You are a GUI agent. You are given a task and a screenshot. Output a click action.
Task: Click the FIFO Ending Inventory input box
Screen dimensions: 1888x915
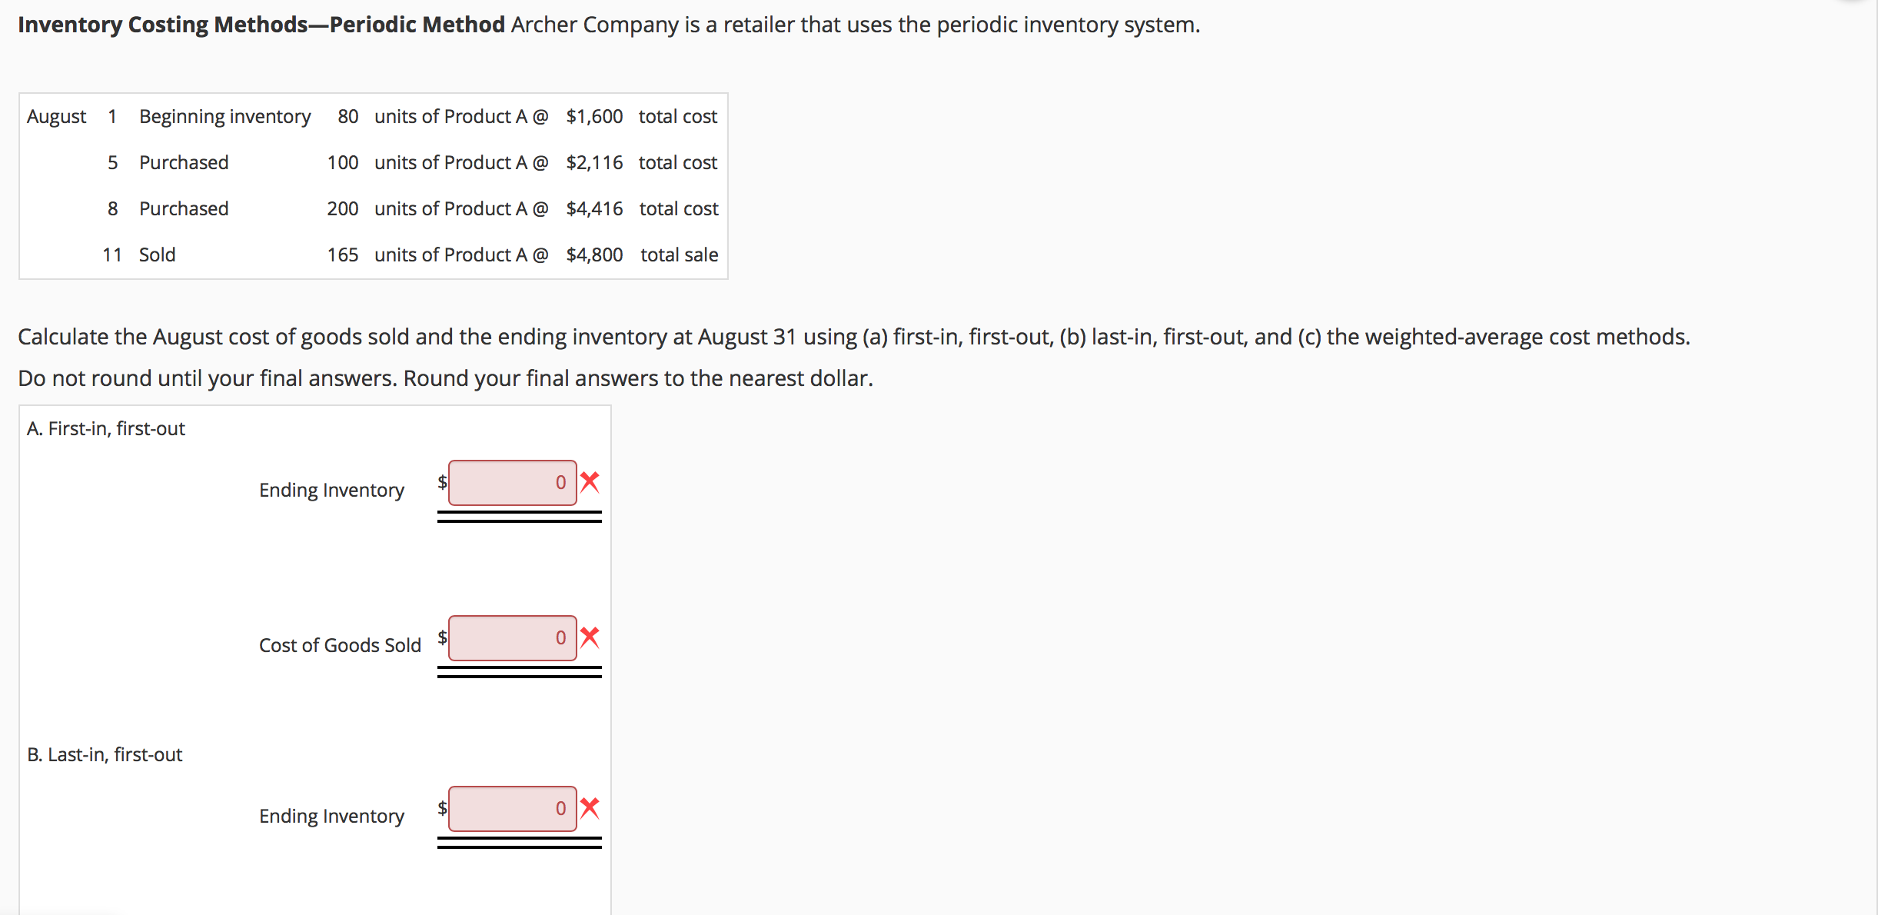[511, 483]
